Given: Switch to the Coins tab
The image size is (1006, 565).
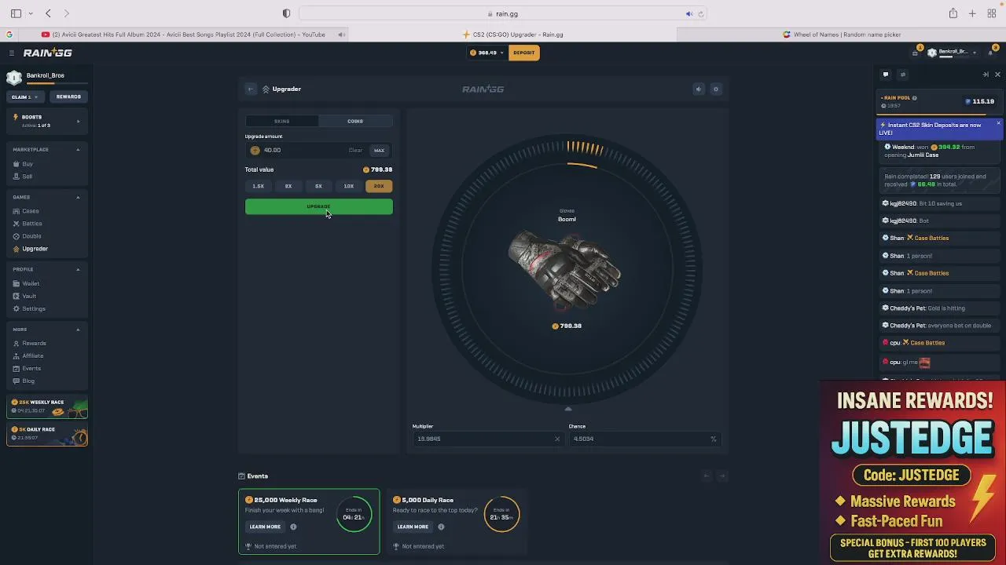Looking at the screenshot, I should click(355, 121).
